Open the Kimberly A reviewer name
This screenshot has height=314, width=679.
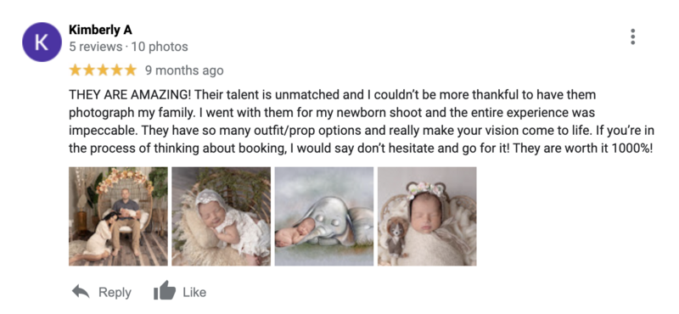pyautogui.click(x=100, y=30)
